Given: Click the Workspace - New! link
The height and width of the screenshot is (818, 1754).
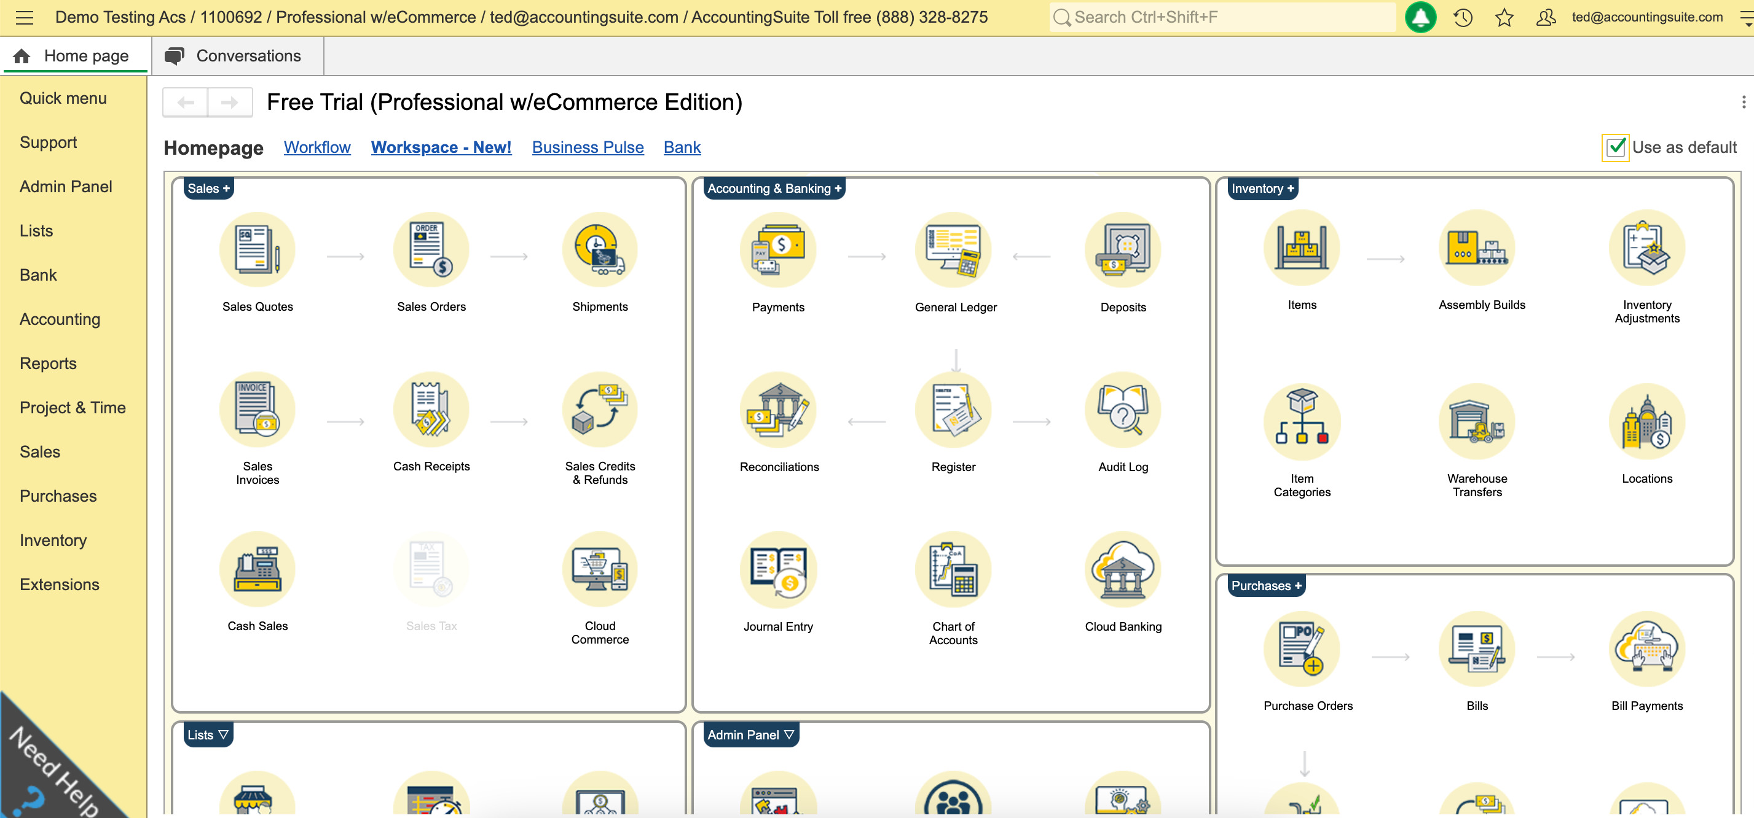Looking at the screenshot, I should (x=441, y=147).
